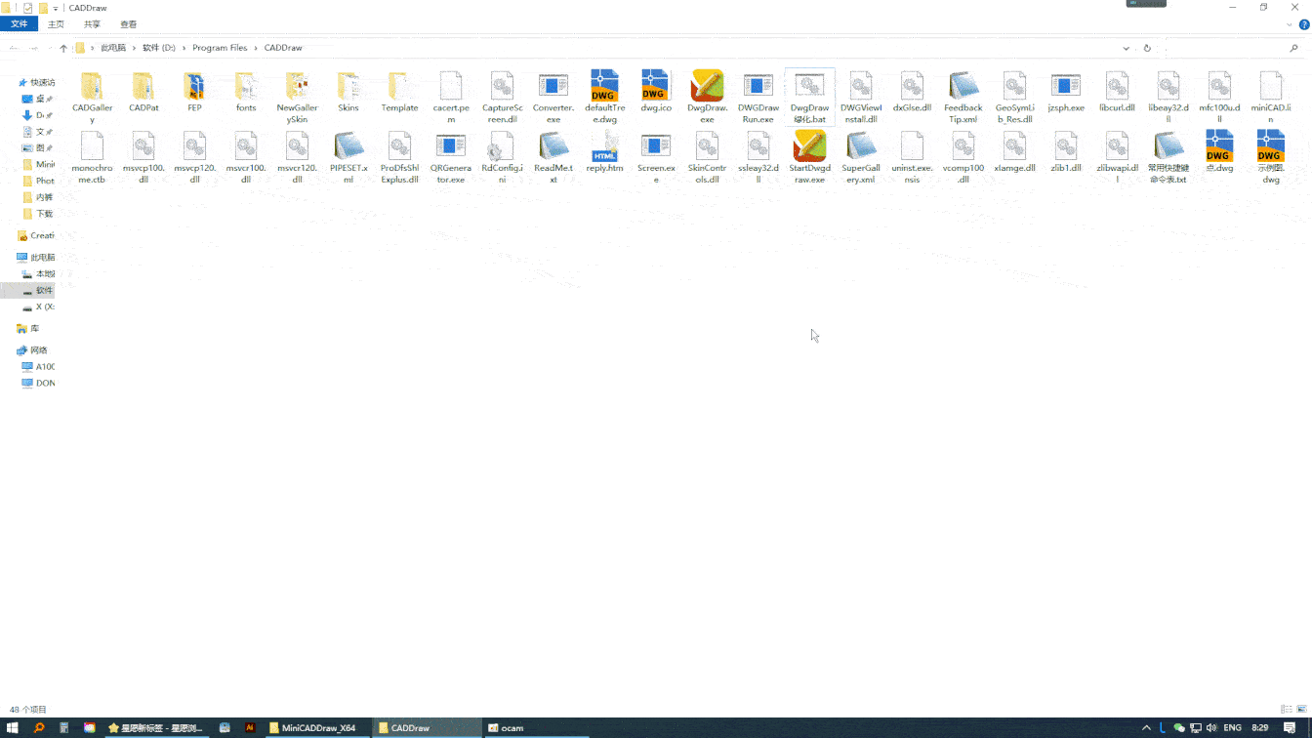The width and height of the screenshot is (1312, 738).
Task: Select the GeoSymLib_Res.dll file
Action: (1014, 98)
